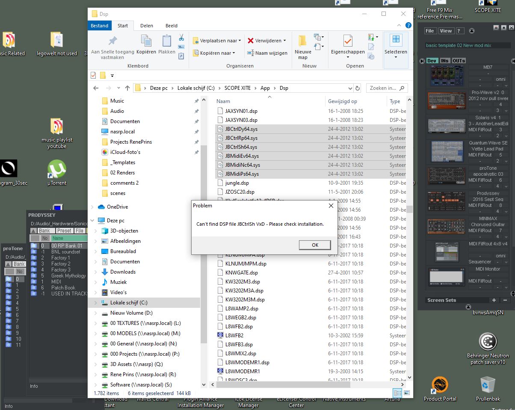Select Factory 2 bank in PRODYSSEY

(61, 264)
